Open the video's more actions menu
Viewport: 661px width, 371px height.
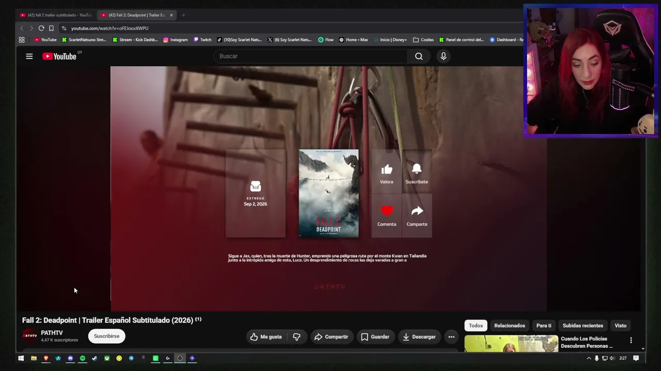click(451, 337)
